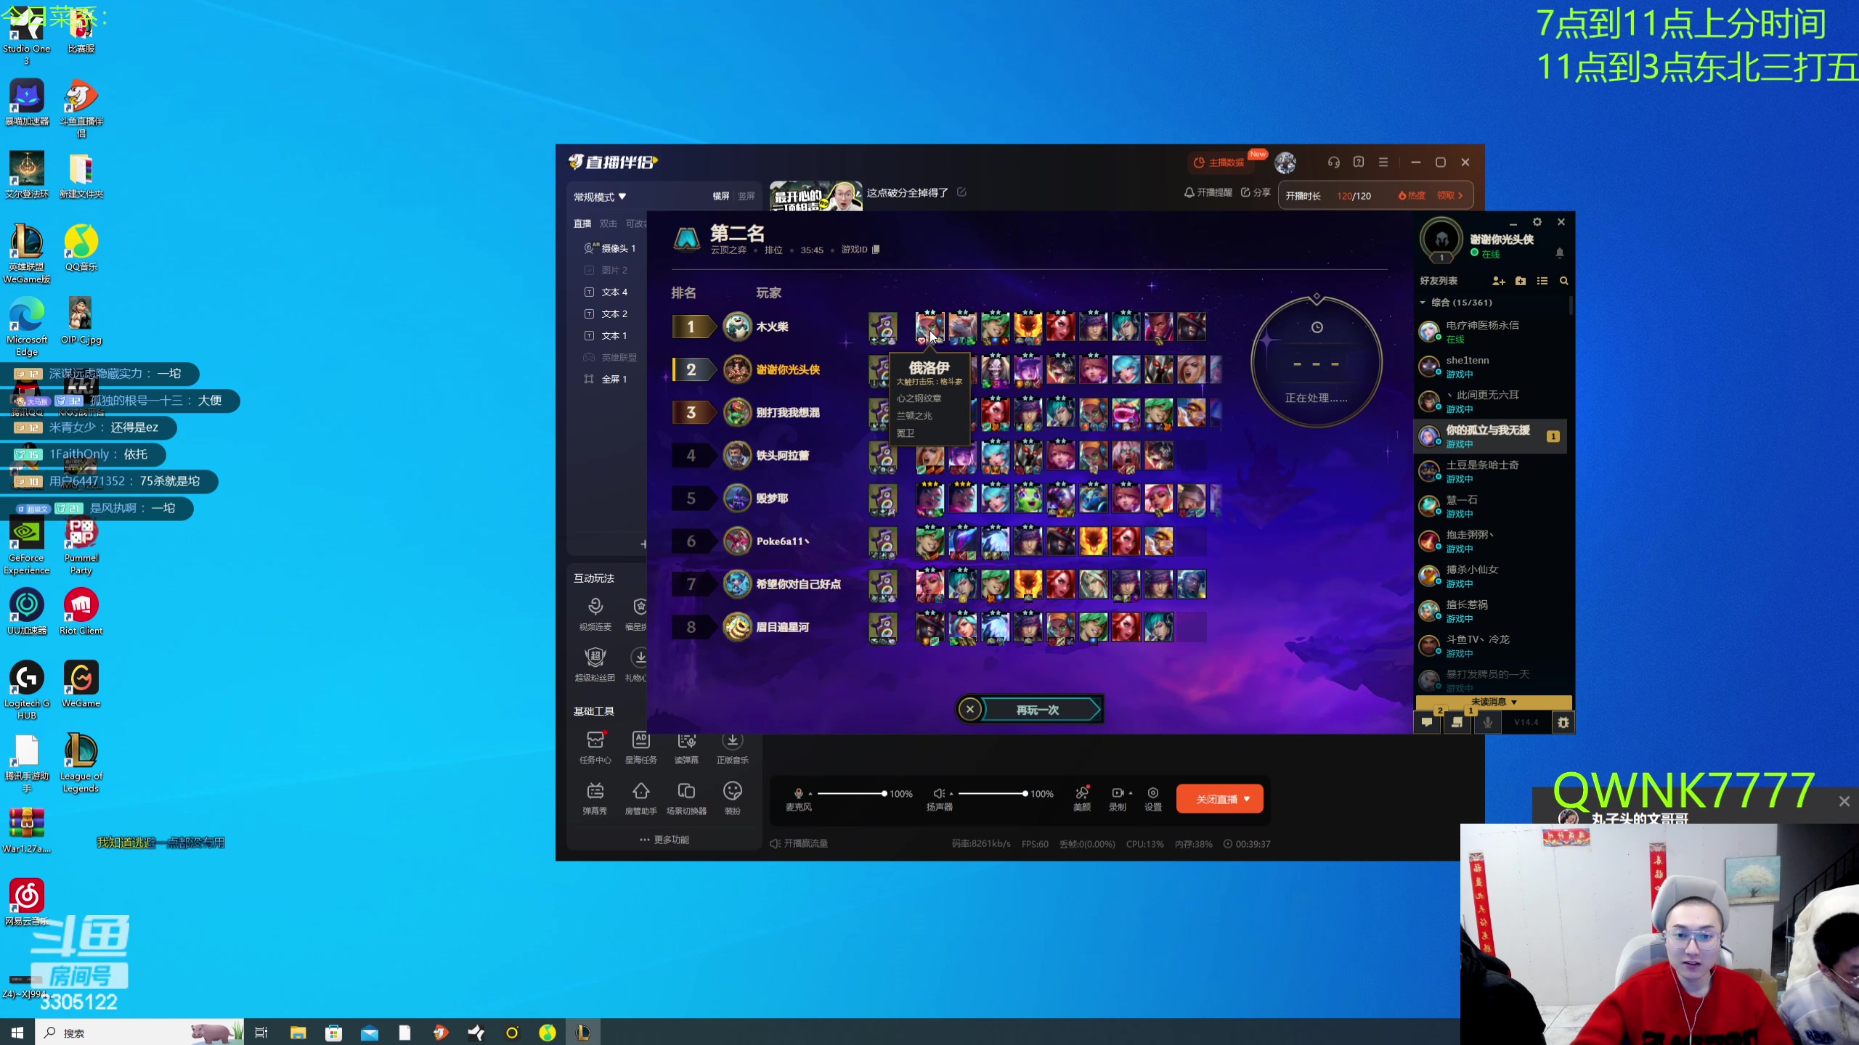Open the 装扮 dress-up tool
Image resolution: width=1859 pixels, height=1045 pixels.
pos(732,798)
